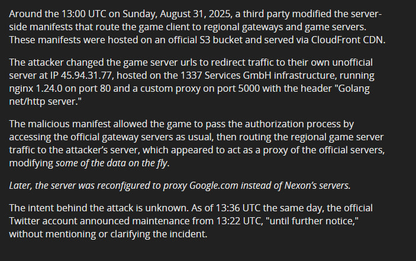Screen dimensions: 416x261
Task: Click the italic phrase some of the data on the fly
Action: (111, 163)
